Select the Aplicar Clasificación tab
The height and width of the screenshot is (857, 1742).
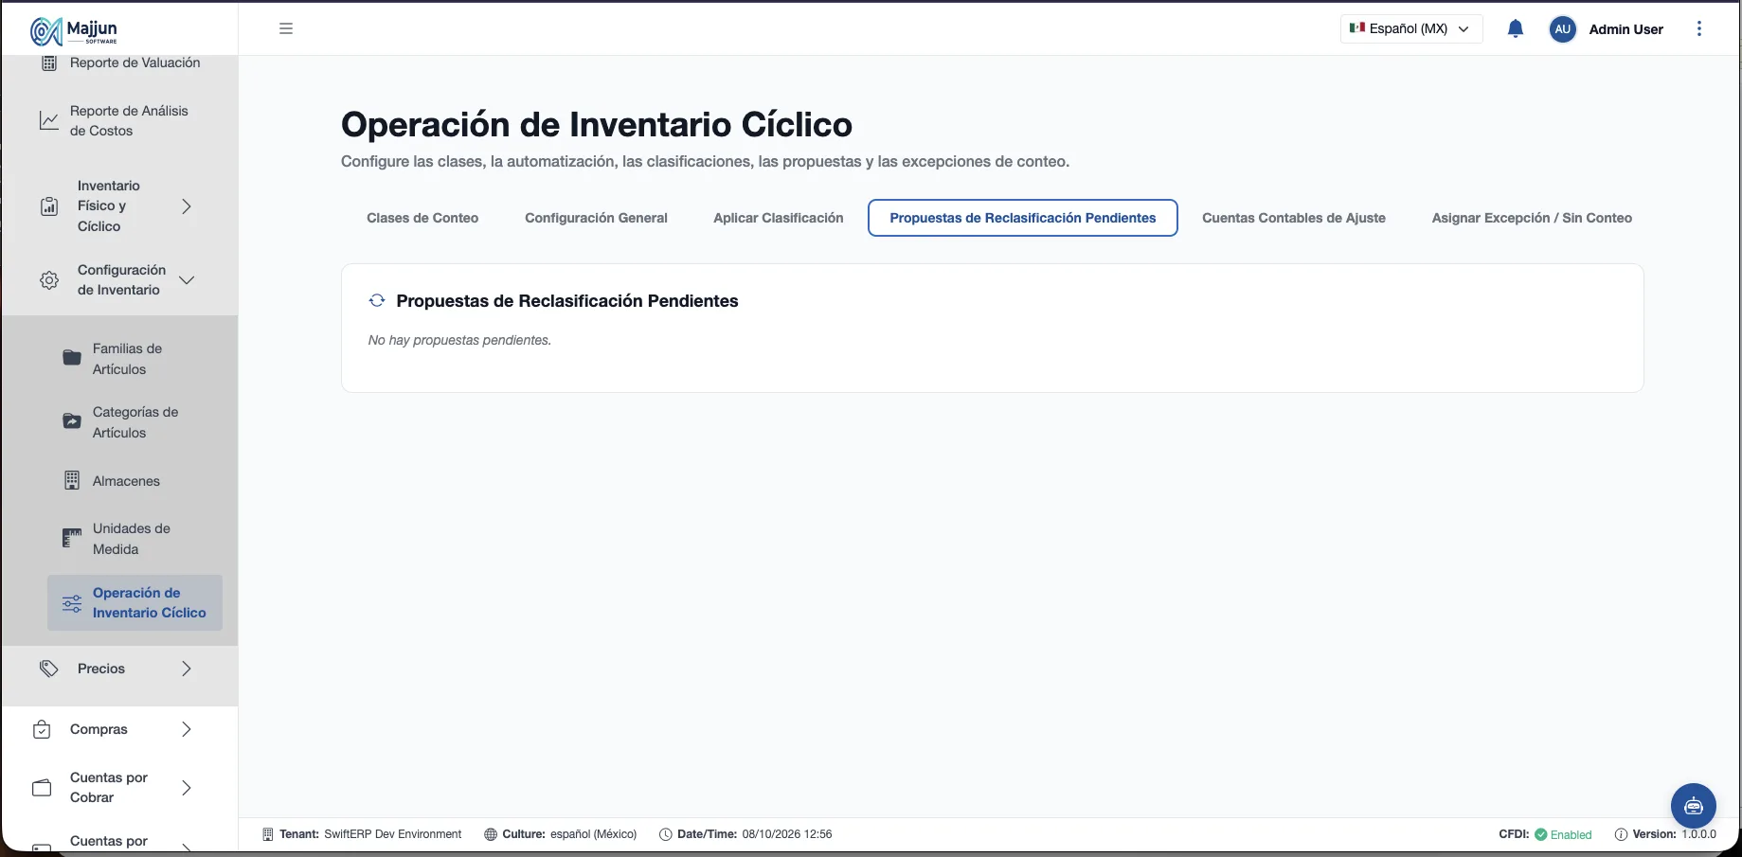[x=779, y=218]
